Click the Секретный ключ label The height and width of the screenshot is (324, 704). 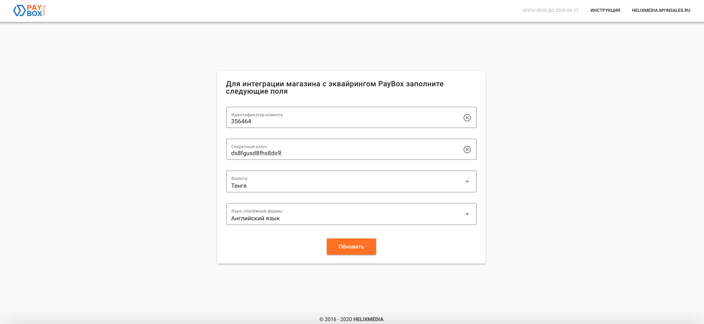(249, 147)
